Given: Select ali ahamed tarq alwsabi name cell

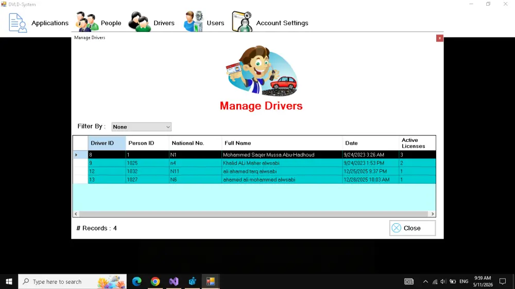Looking at the screenshot, I should coord(282,171).
